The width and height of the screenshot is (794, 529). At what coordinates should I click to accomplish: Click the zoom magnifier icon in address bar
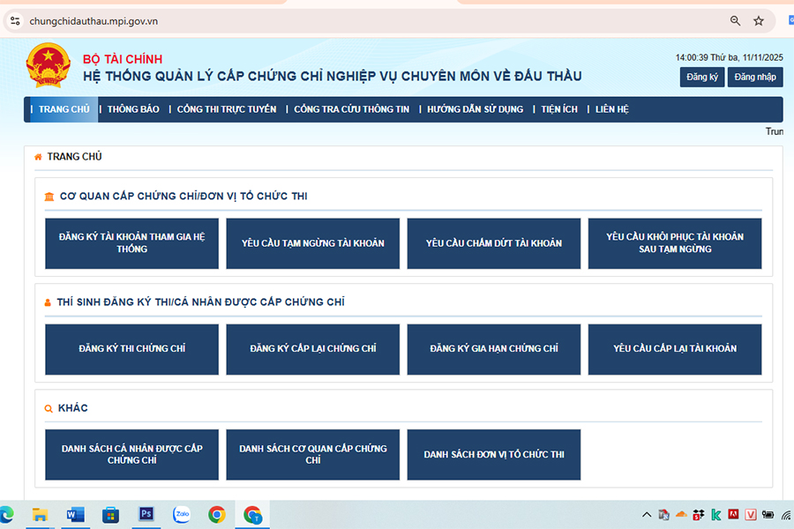[736, 21]
